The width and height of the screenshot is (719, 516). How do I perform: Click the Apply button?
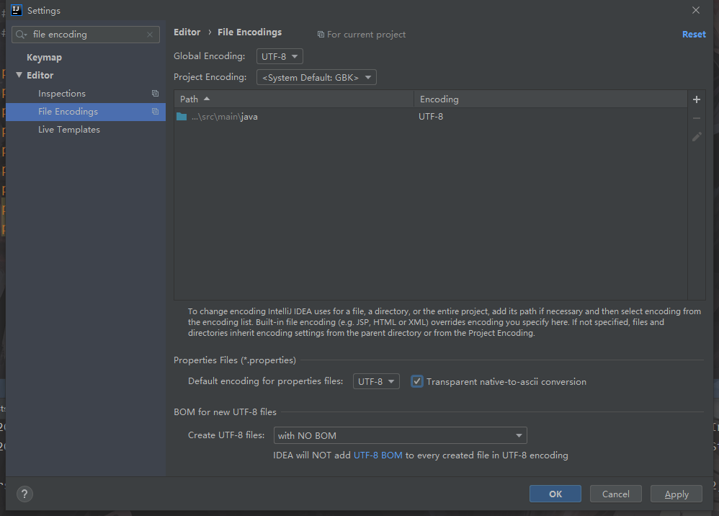676,494
